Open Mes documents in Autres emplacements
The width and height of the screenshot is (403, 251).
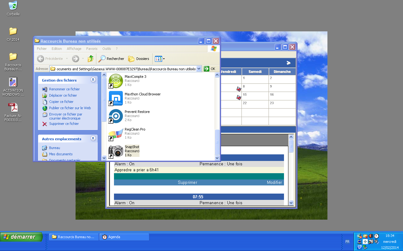61,154
